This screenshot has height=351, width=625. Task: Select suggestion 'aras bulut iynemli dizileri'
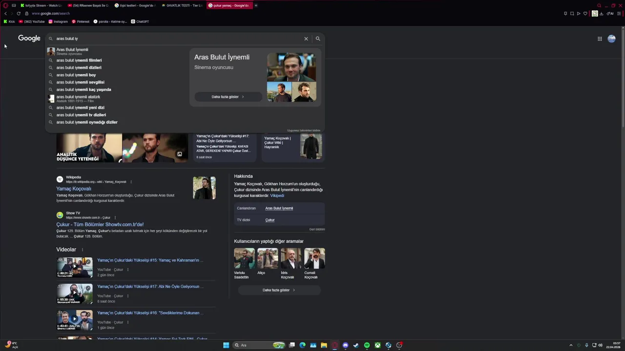pos(79,68)
